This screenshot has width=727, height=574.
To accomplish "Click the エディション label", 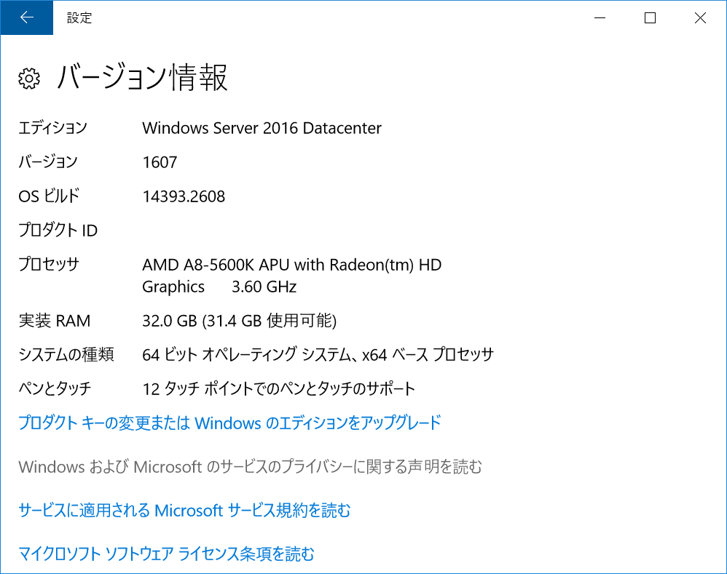I will click(x=53, y=128).
